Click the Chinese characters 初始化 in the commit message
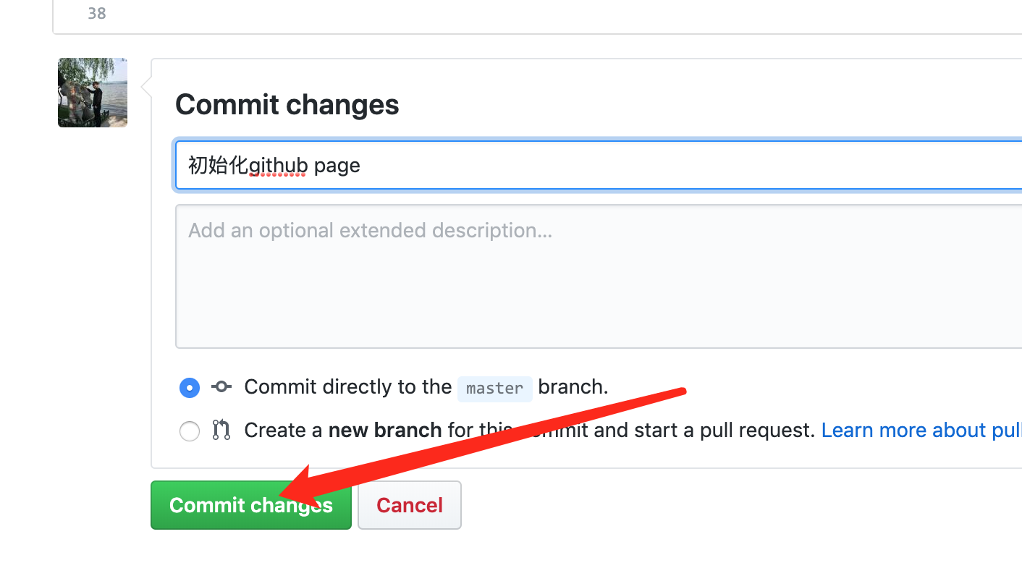1022x576 pixels. coord(218,166)
